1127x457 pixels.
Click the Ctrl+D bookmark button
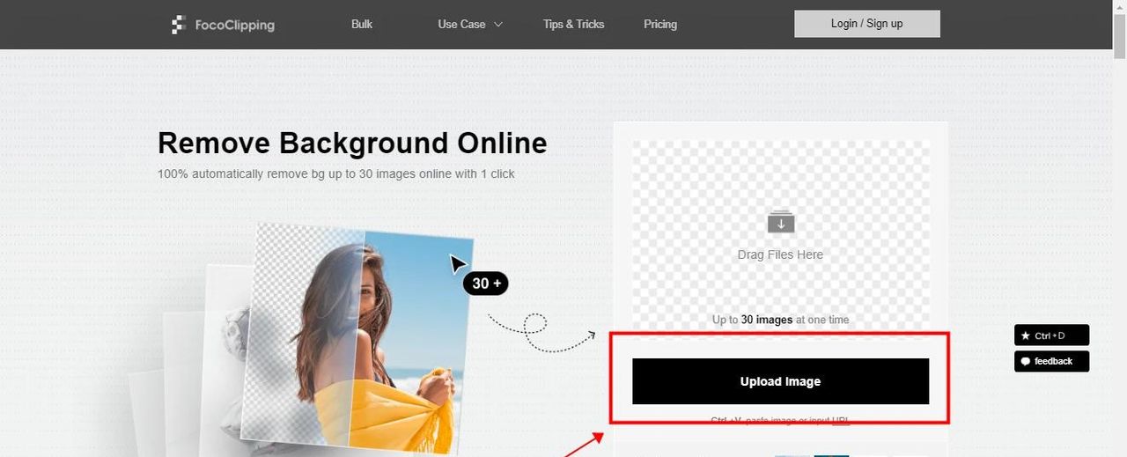1051,335
